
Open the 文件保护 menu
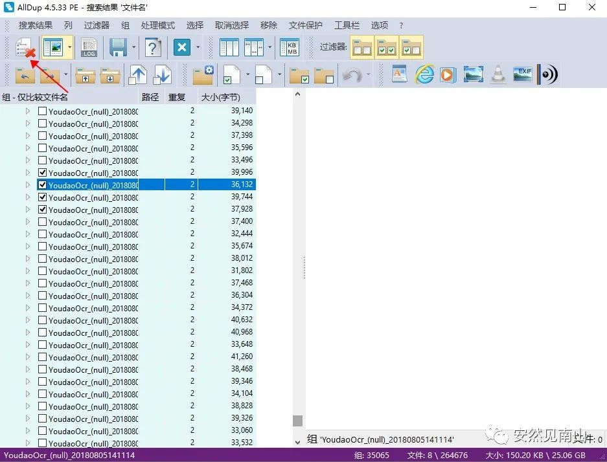pyautogui.click(x=305, y=25)
